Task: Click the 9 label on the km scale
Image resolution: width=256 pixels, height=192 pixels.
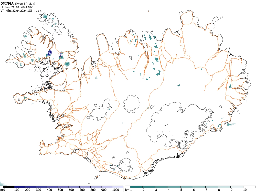Action: [x=231, y=190]
